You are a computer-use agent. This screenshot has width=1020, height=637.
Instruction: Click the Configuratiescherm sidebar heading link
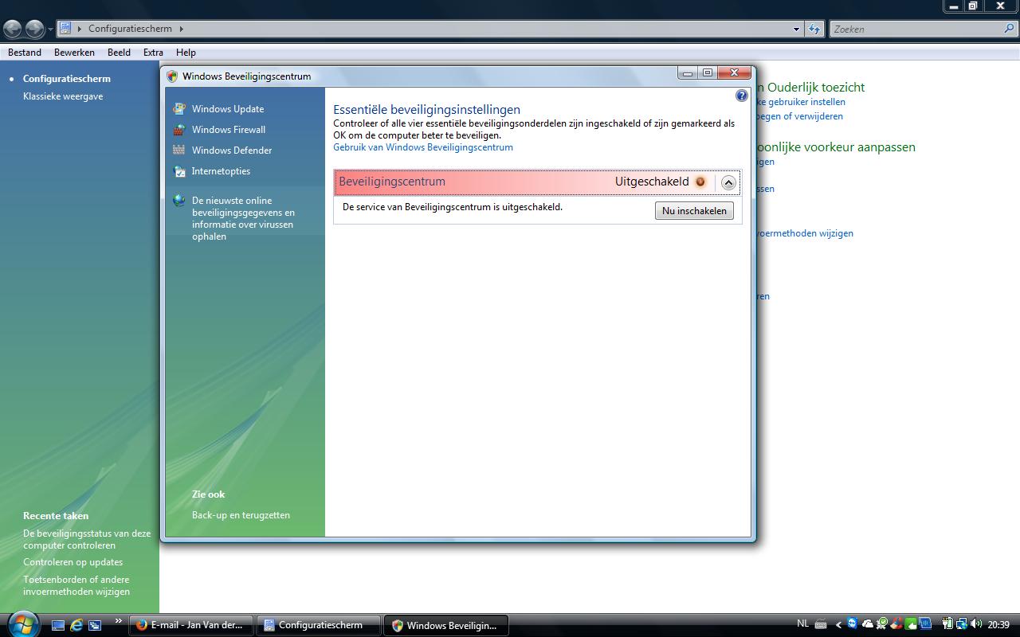[67, 79]
